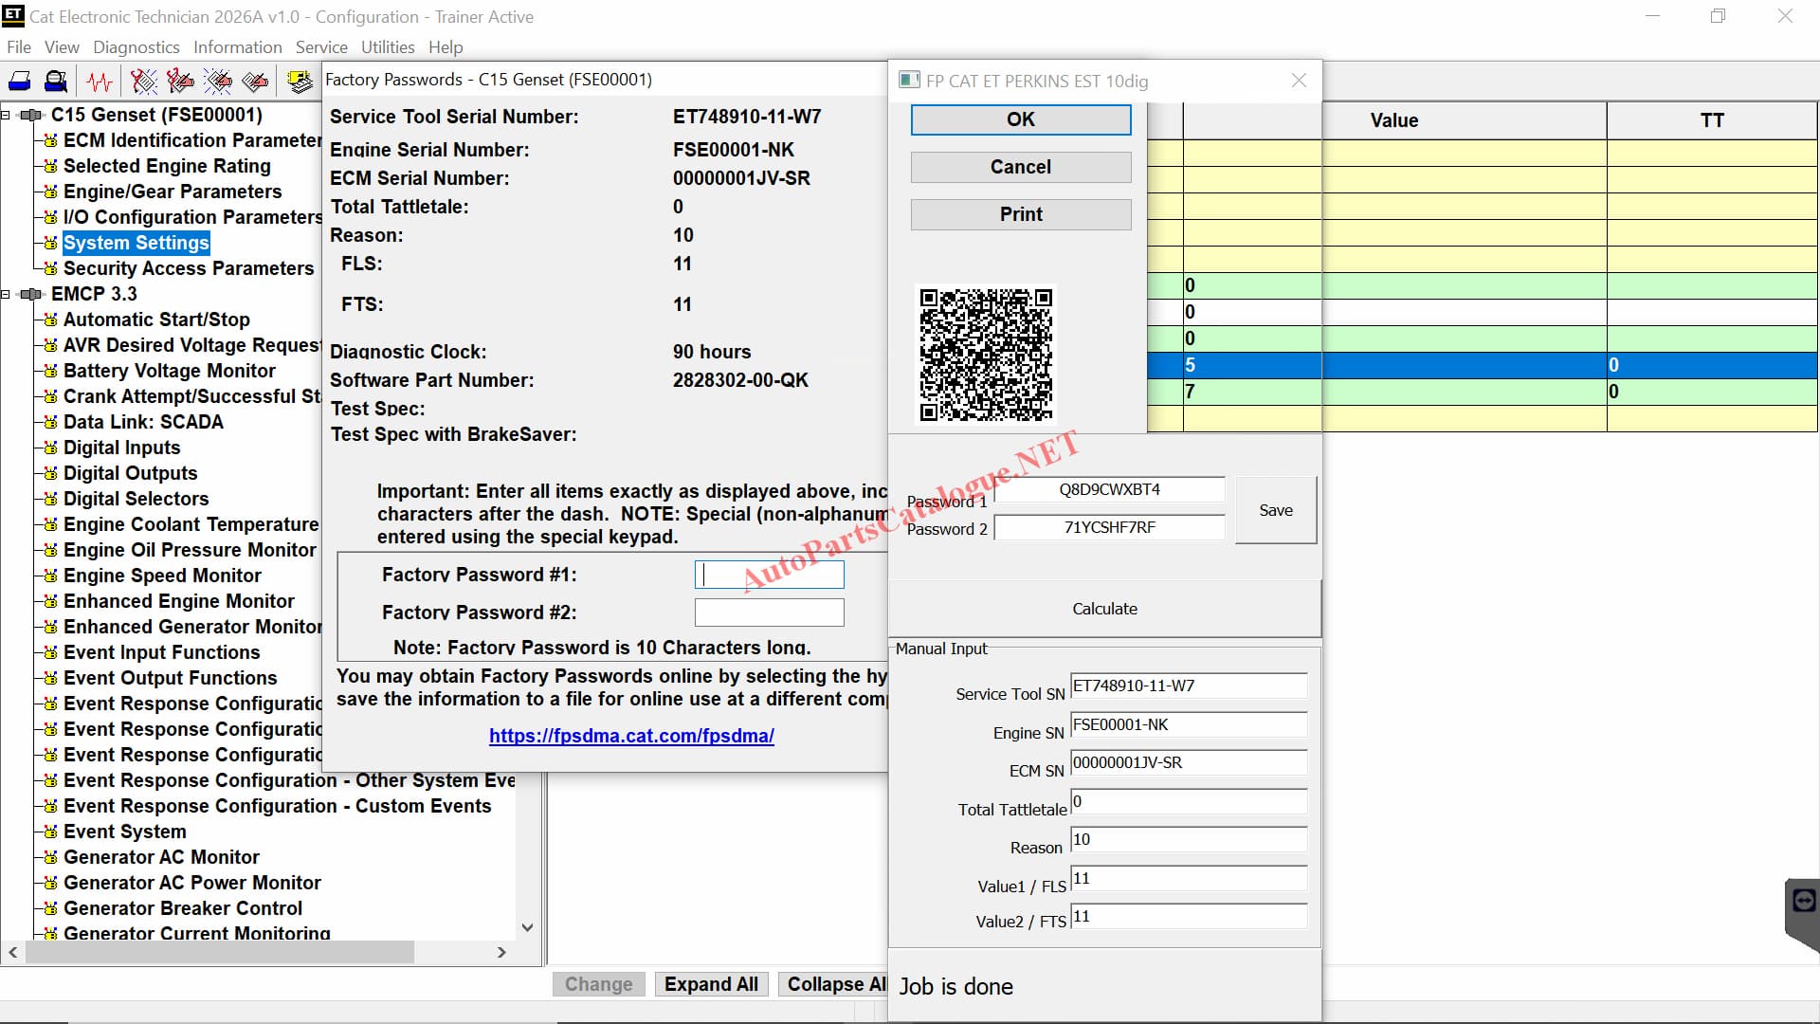Open the Utilities menu
The height and width of the screenshot is (1024, 1820).
tap(387, 47)
